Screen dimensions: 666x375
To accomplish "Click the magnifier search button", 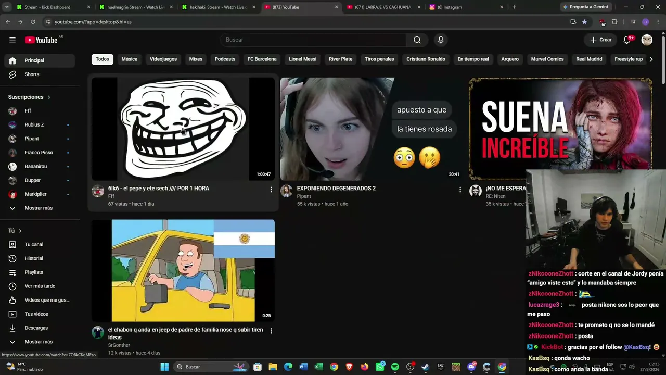I will [x=417, y=40].
